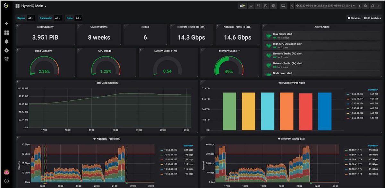Open Alerting from the bell sidebar icon
The image size is (385, 188).
[6, 41]
